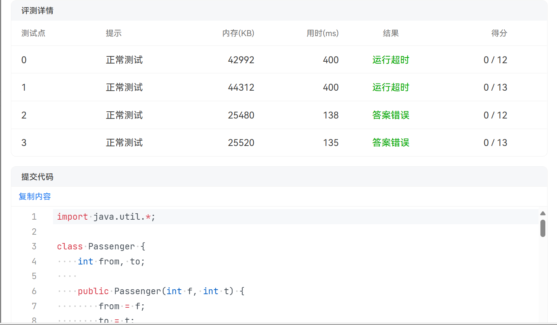Click the code panel scrollbar thumb
Viewport: 557px width, 325px height.
point(543,228)
